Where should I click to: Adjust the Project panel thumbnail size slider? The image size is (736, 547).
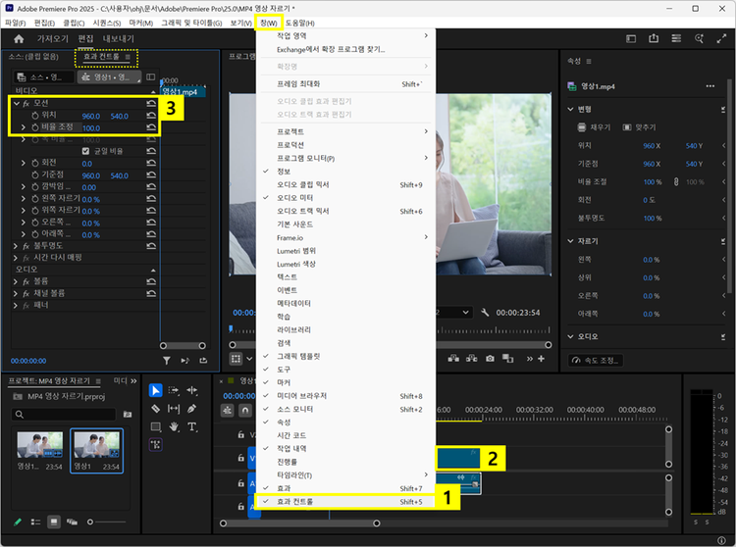coord(107,522)
